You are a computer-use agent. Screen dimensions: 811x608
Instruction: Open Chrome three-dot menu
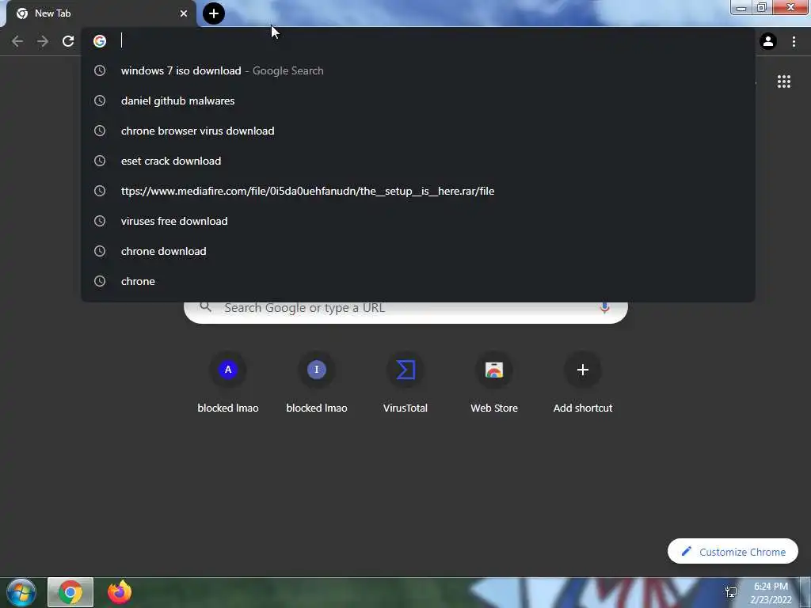tap(794, 41)
